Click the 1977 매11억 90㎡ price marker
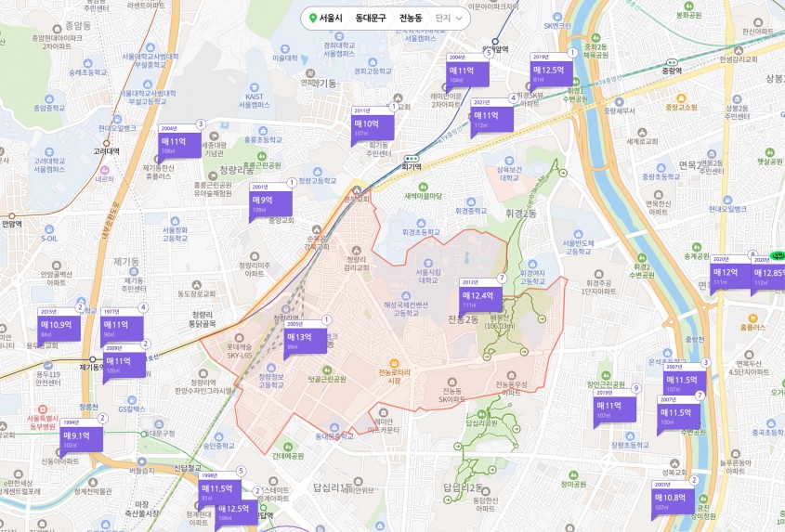785x532 pixels. tap(122, 325)
